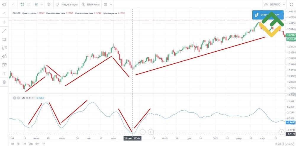Set range to 1d
296x146 pixels.
pyautogui.click(x=12, y=144)
